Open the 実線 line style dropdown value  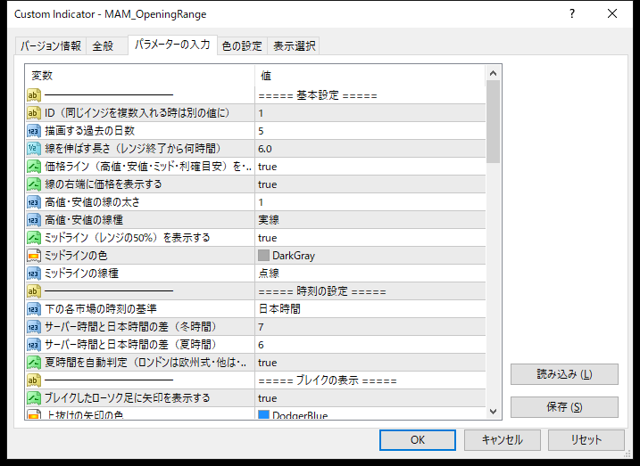pyautogui.click(x=370, y=220)
